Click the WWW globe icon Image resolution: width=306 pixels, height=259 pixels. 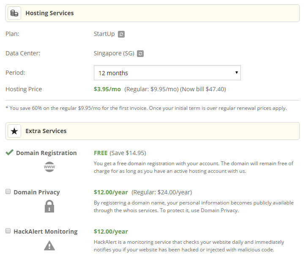[x=49, y=167]
